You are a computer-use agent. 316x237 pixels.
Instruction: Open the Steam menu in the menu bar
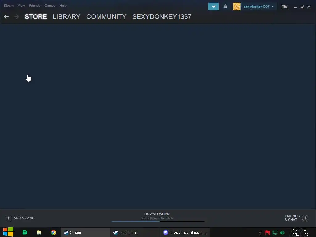pos(8,6)
